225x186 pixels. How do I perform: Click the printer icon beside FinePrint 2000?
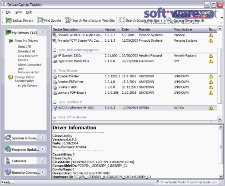tap(55, 87)
